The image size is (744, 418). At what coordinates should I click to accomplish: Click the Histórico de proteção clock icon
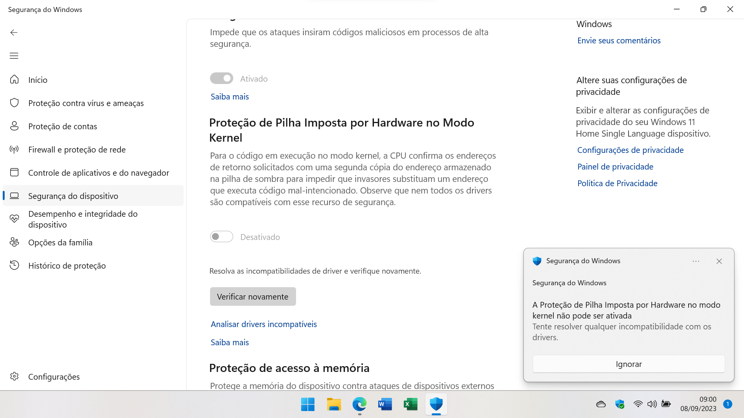pyautogui.click(x=14, y=266)
